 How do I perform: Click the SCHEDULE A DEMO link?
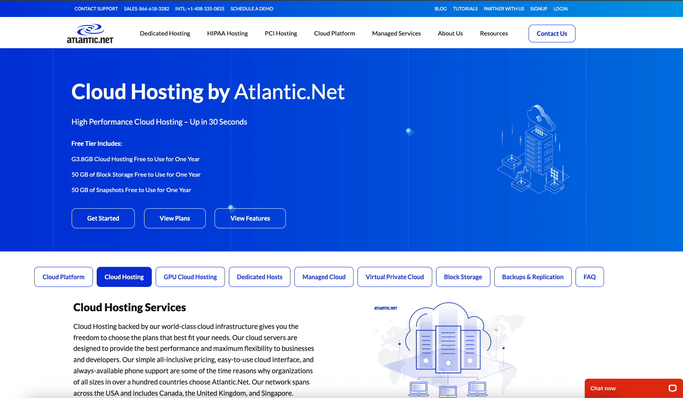(252, 8)
